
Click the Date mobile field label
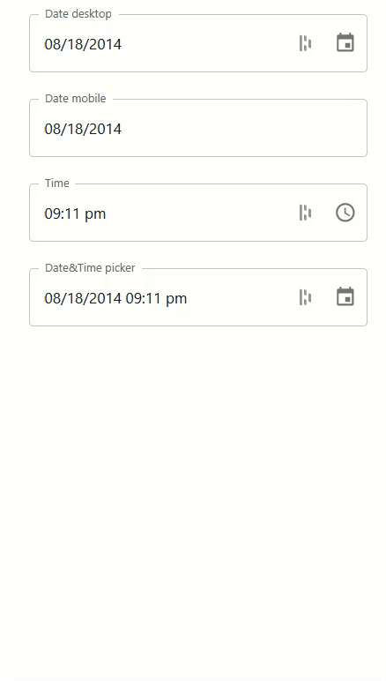tap(76, 99)
